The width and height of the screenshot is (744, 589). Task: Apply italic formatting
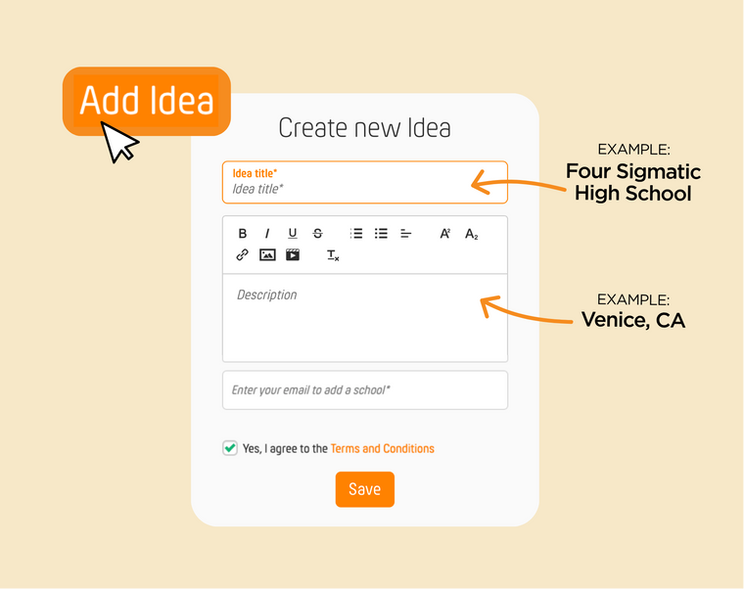click(x=267, y=234)
